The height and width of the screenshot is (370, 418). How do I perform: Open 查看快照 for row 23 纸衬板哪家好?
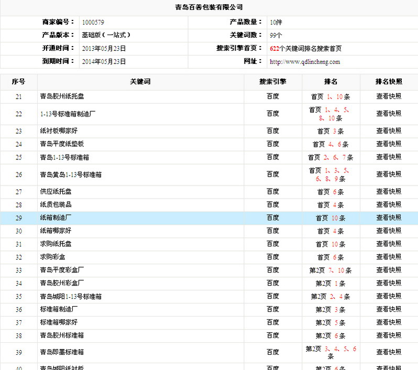click(x=389, y=130)
